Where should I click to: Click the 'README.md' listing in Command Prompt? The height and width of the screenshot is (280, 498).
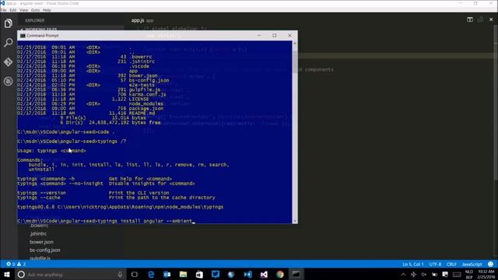tap(142, 114)
